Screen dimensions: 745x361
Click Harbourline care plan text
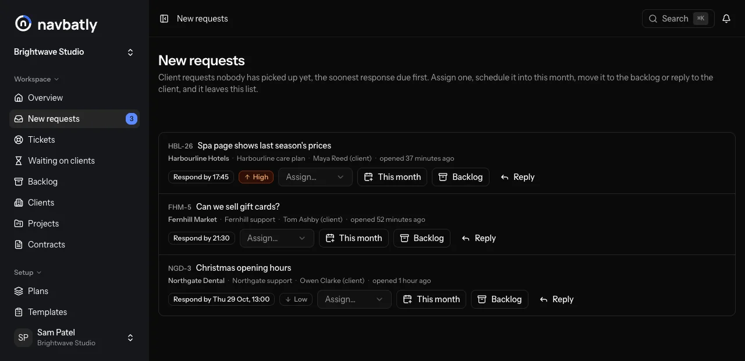point(271,158)
